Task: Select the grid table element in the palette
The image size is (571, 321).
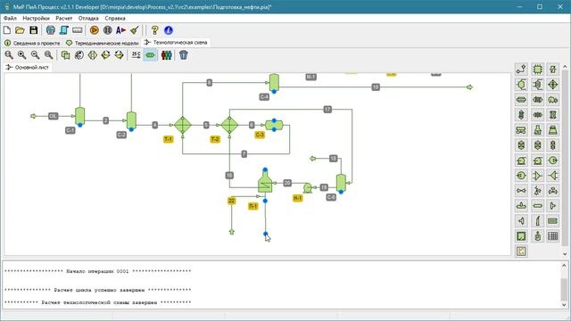Action: coord(553,235)
